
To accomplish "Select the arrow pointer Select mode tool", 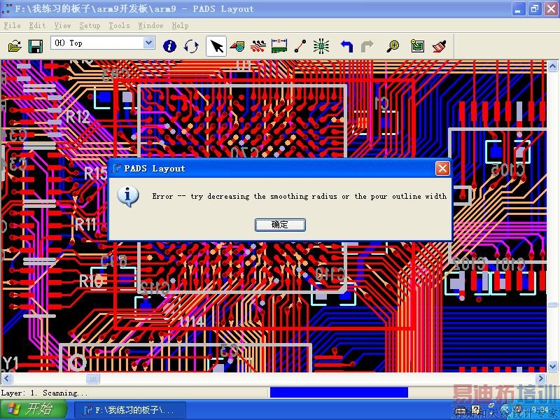I will pyautogui.click(x=216, y=46).
